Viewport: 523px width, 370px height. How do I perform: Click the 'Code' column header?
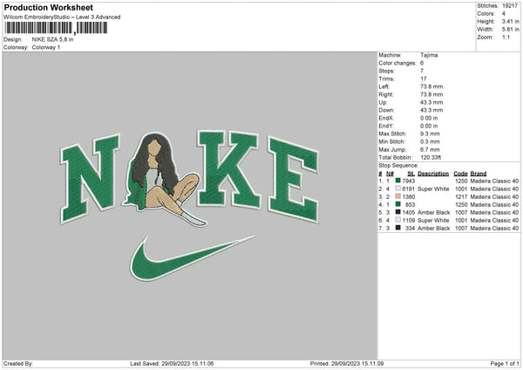pos(460,174)
